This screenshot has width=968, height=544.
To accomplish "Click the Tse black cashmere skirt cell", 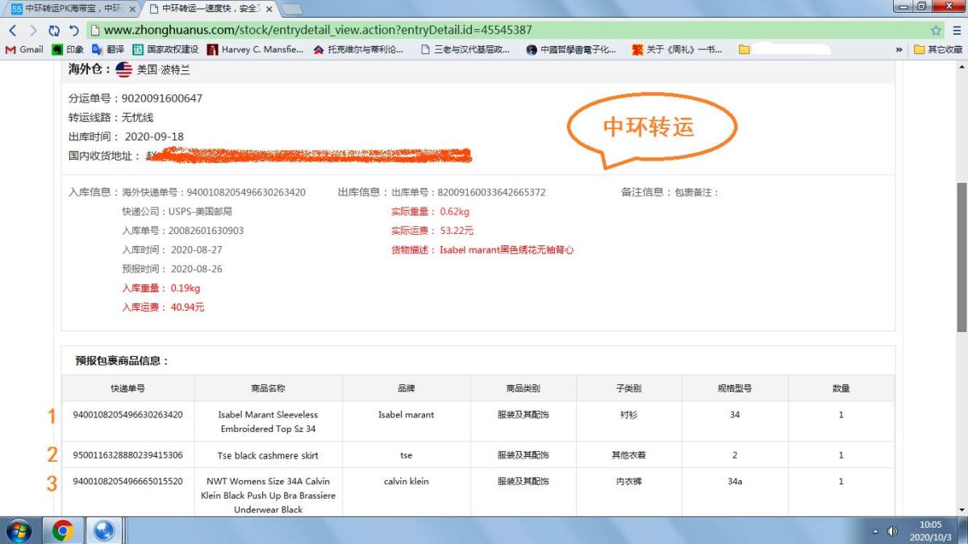I will (x=268, y=455).
